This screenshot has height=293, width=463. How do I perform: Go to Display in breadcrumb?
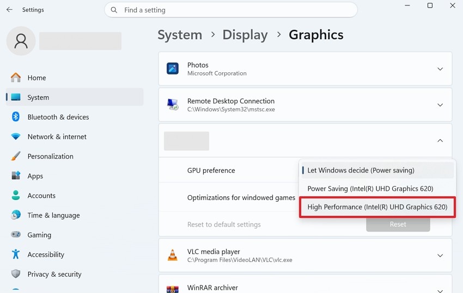[245, 35]
